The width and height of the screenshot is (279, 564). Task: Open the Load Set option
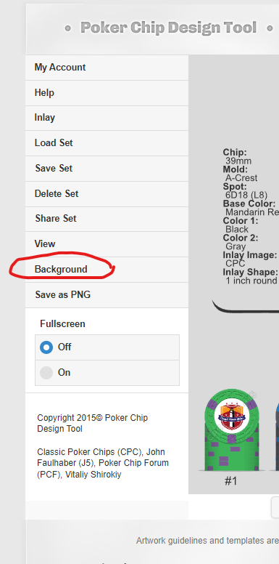[107, 143]
